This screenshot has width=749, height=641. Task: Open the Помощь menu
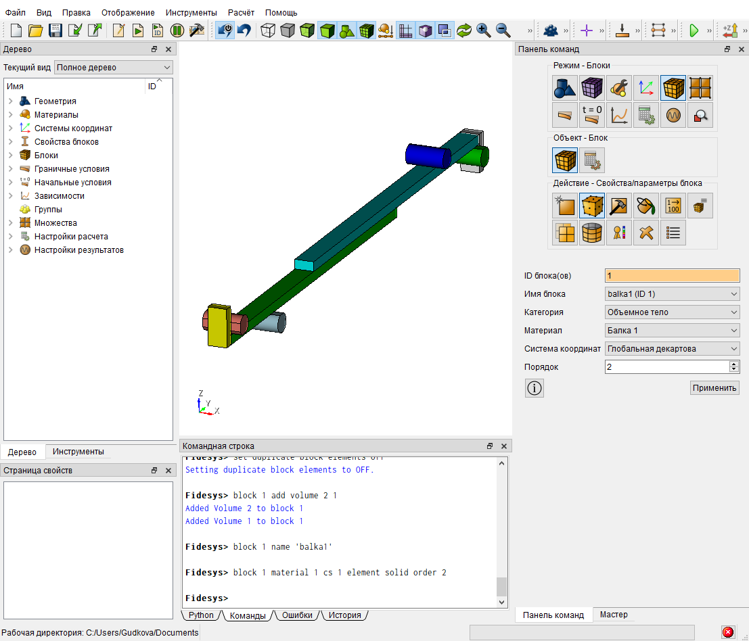point(281,12)
